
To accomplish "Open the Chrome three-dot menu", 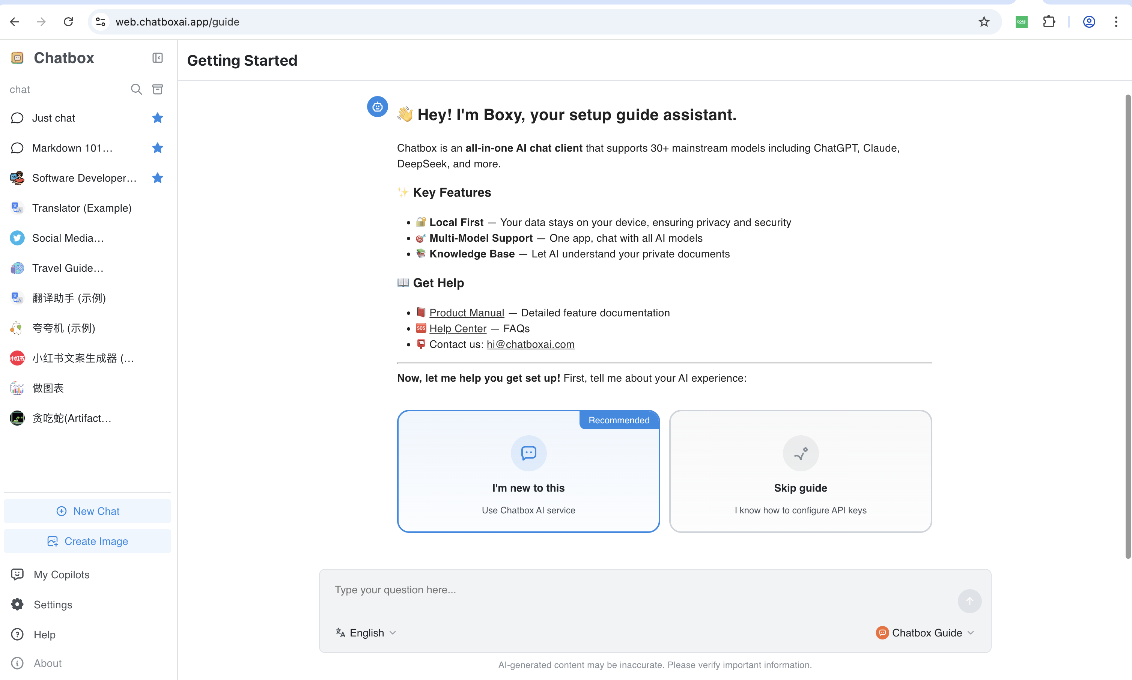I will tap(1115, 21).
